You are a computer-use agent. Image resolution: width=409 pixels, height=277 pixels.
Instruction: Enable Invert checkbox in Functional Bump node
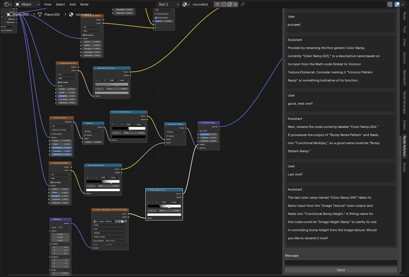pos(201,131)
